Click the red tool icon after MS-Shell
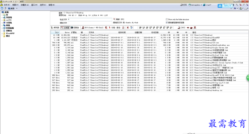Screen dimensions: 249x134 (106, 28)
